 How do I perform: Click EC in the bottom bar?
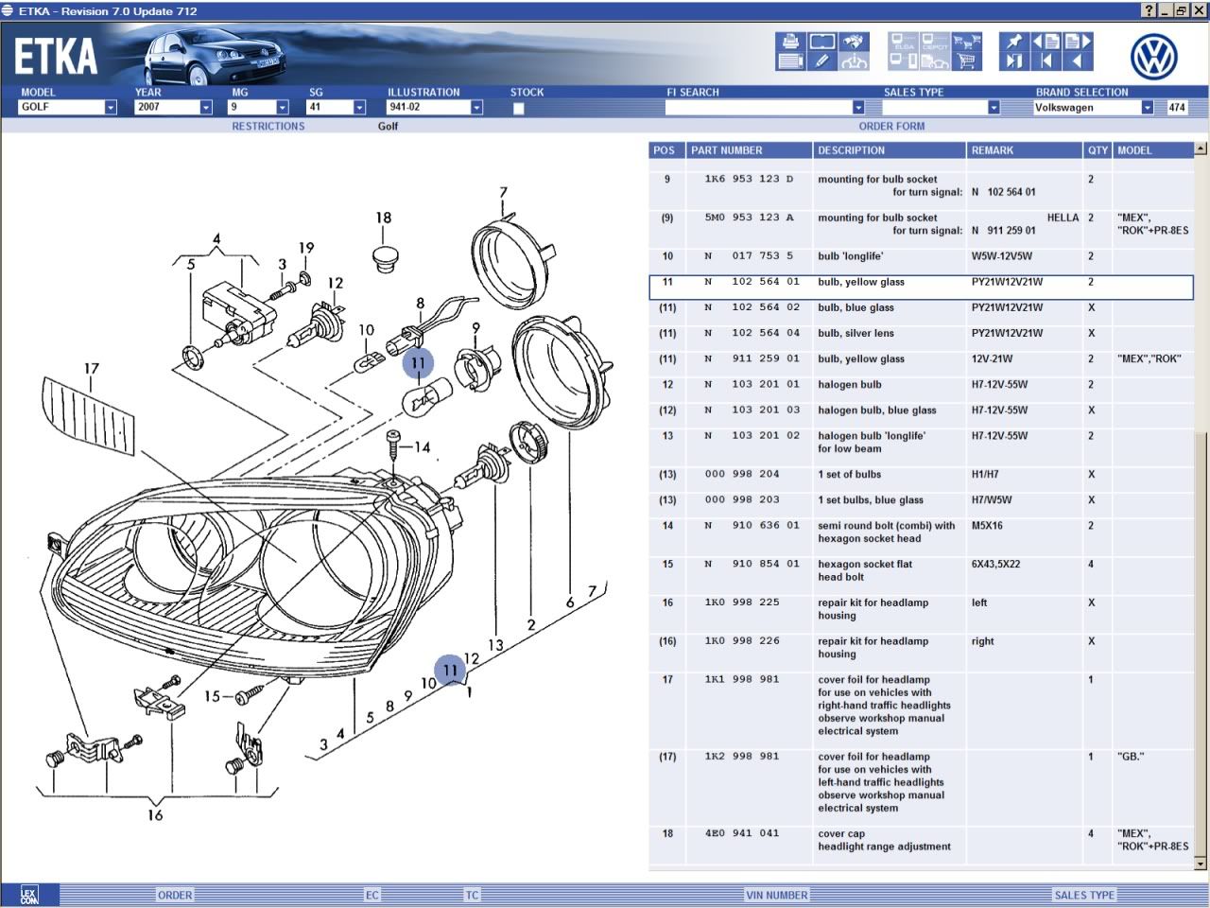coord(372,895)
